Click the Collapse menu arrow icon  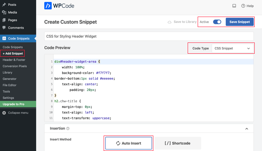click(4, 113)
